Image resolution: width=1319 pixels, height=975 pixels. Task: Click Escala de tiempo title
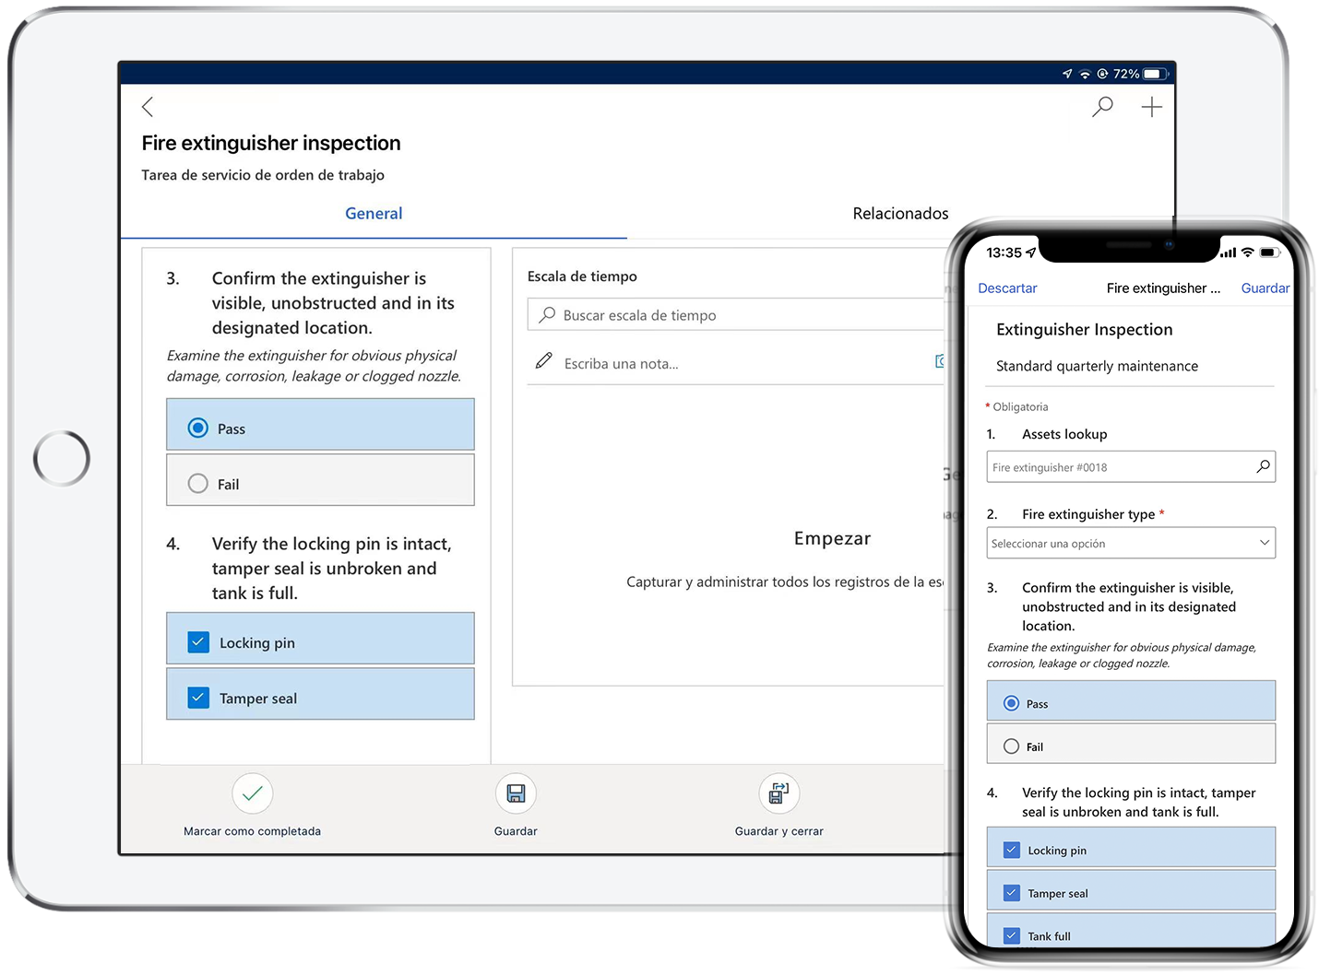point(582,276)
